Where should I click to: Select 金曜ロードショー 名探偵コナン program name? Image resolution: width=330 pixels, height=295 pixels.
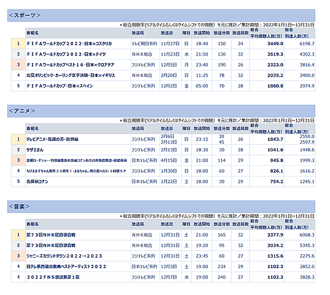click(76, 161)
